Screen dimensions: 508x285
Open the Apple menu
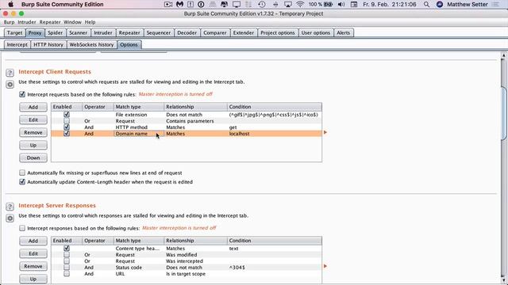click(x=10, y=4)
